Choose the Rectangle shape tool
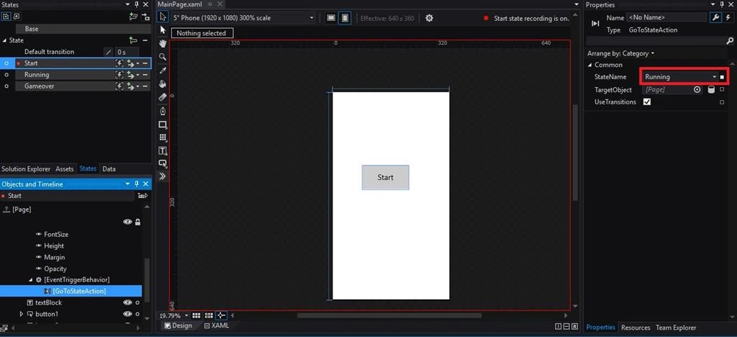This screenshot has width=737, height=337. (x=163, y=125)
